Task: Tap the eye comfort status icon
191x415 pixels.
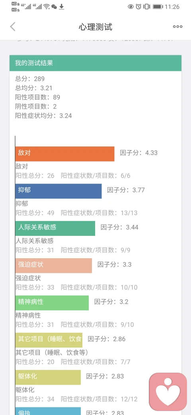Action: (x=131, y=7)
